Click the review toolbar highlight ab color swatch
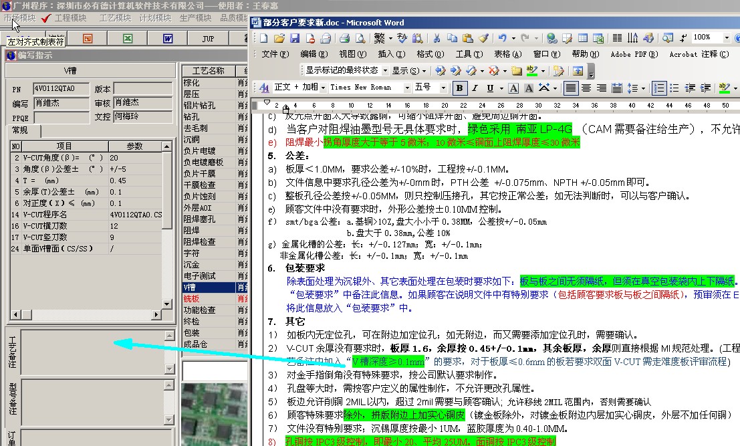Image resolution: width=740 pixels, height=446 pixels. pos(532,71)
